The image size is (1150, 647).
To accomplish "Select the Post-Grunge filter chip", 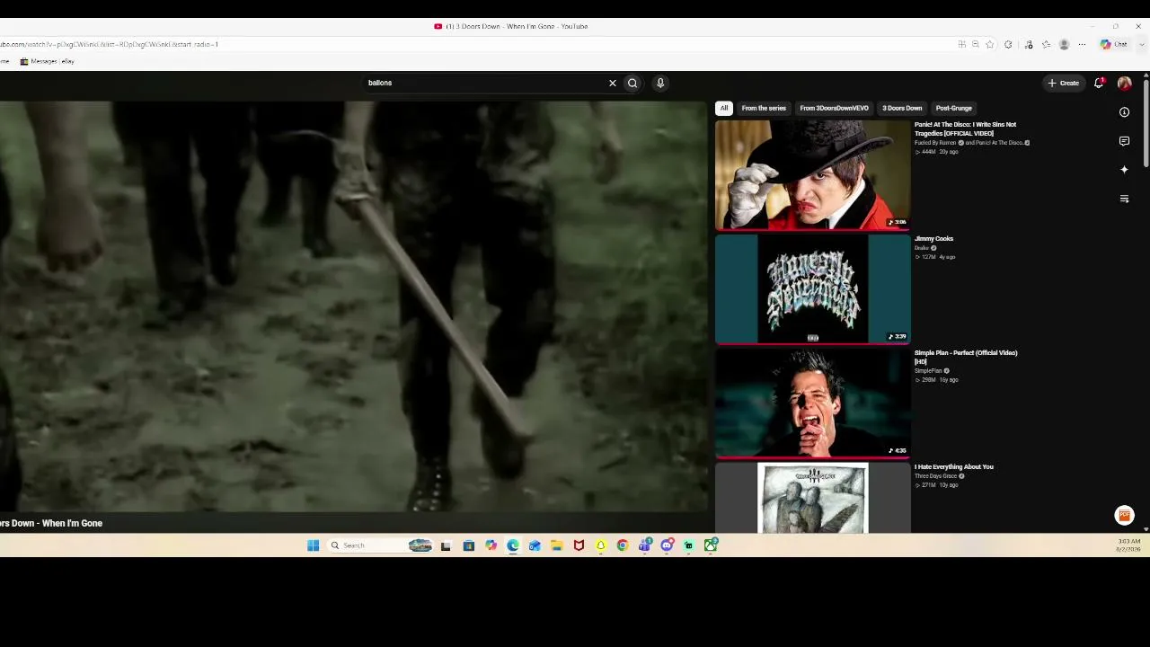I will [x=953, y=108].
